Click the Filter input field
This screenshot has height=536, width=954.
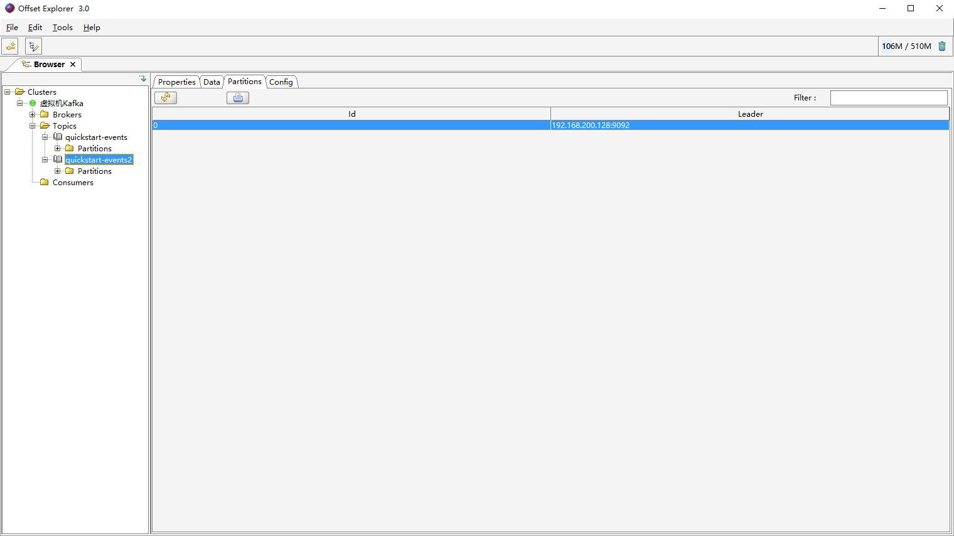(889, 98)
